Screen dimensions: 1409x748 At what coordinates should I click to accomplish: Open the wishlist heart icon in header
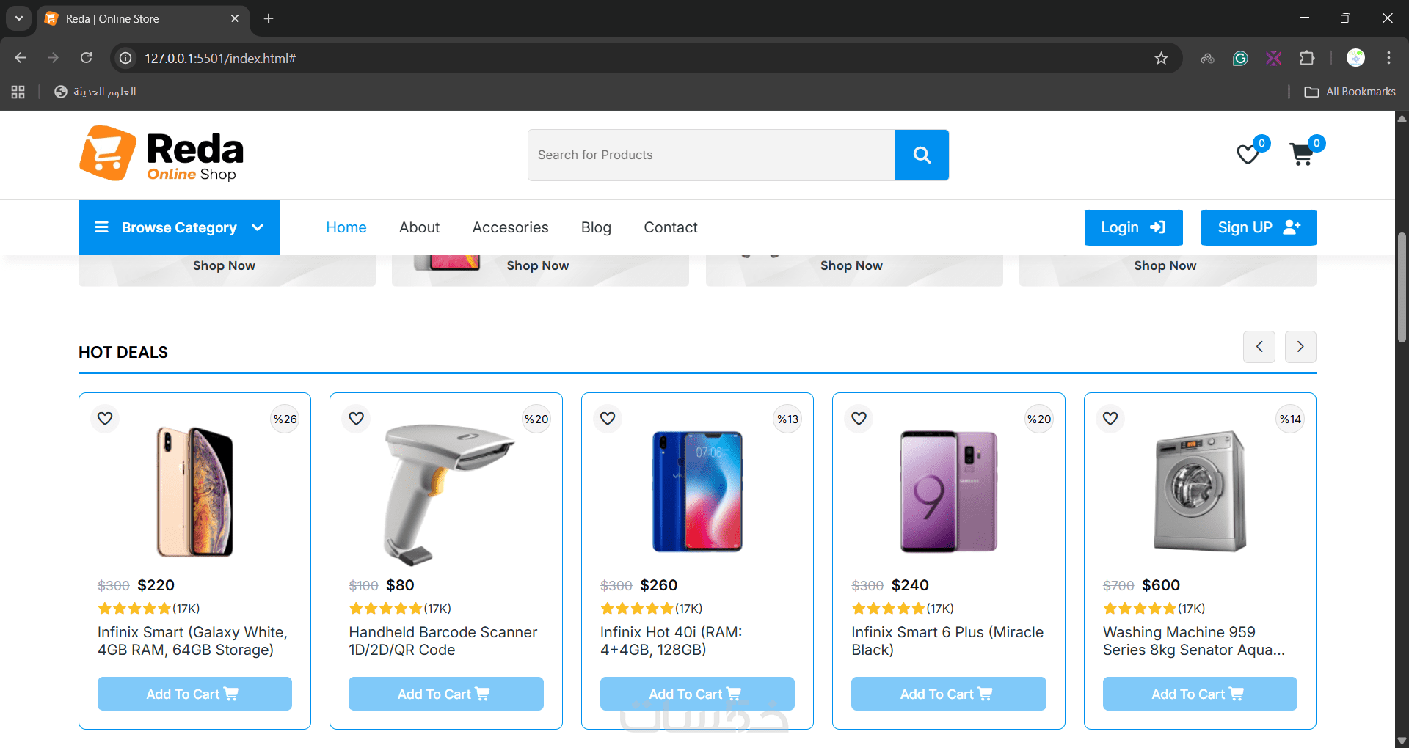(x=1248, y=154)
